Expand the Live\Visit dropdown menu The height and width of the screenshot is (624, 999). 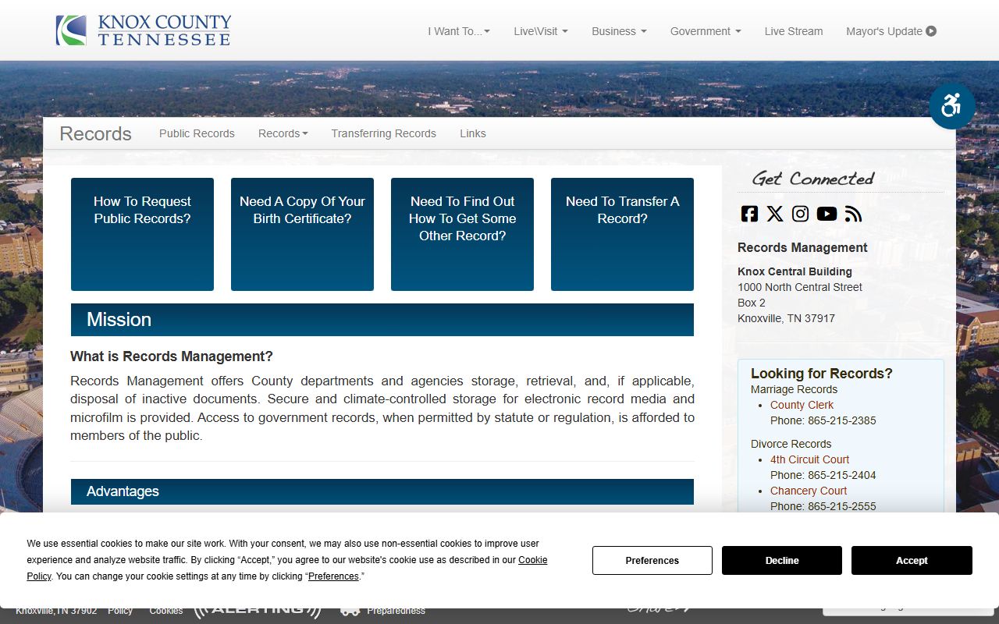541,31
